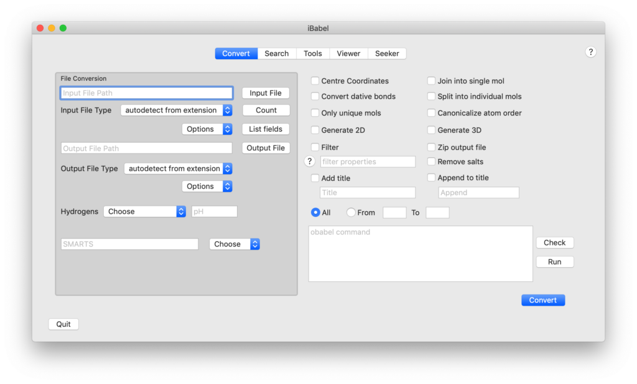Click the Output File button
Viewport: 637px width, 384px height.
click(266, 148)
